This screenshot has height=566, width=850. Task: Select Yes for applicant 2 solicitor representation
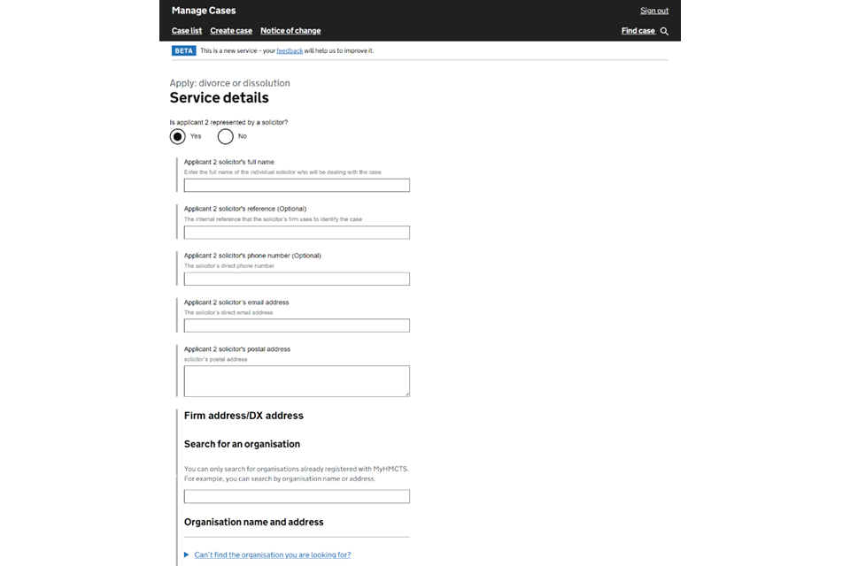[178, 136]
